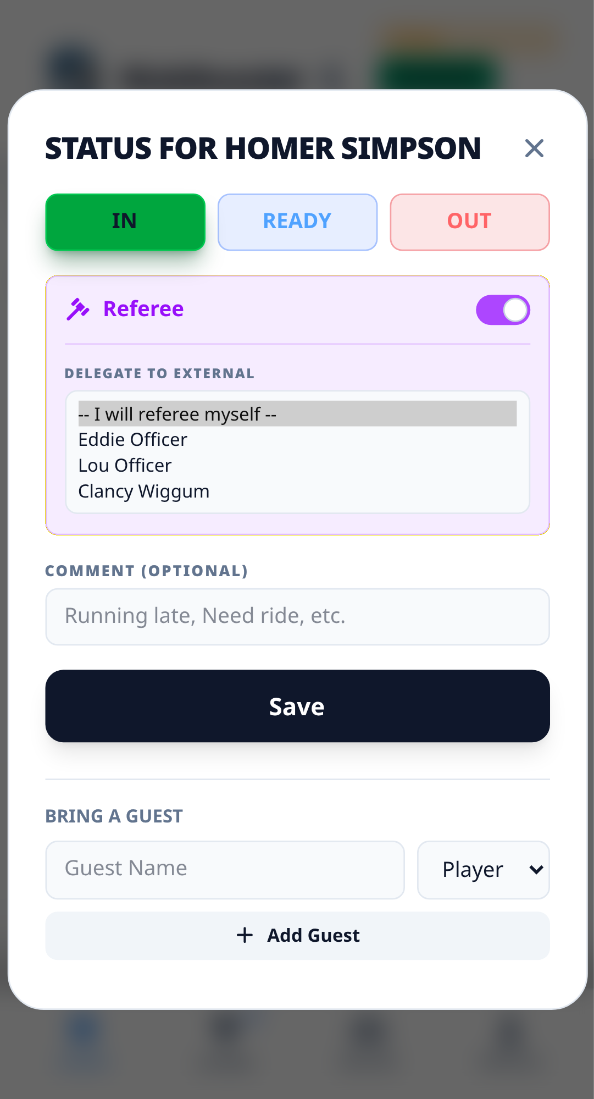
Task: Click the plus icon on Add Guest
Action: 245,935
